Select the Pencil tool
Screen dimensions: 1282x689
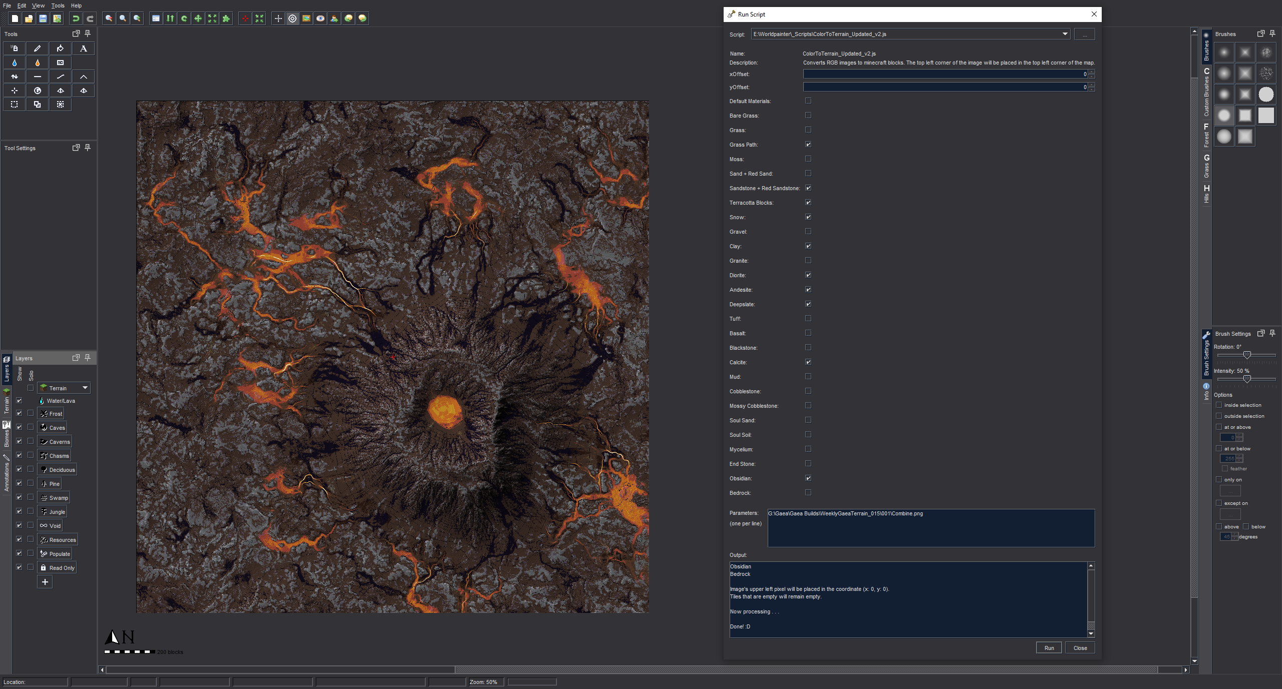(x=37, y=49)
